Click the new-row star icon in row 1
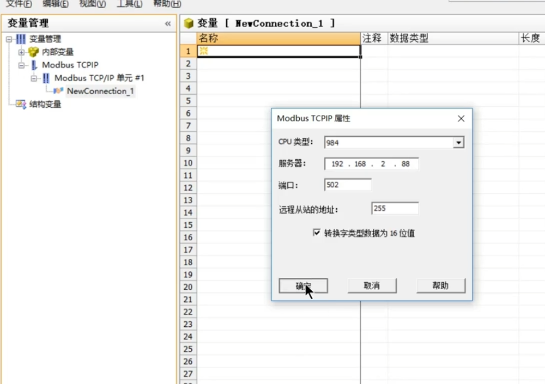Screen dimensions: 545x384 pos(203,51)
